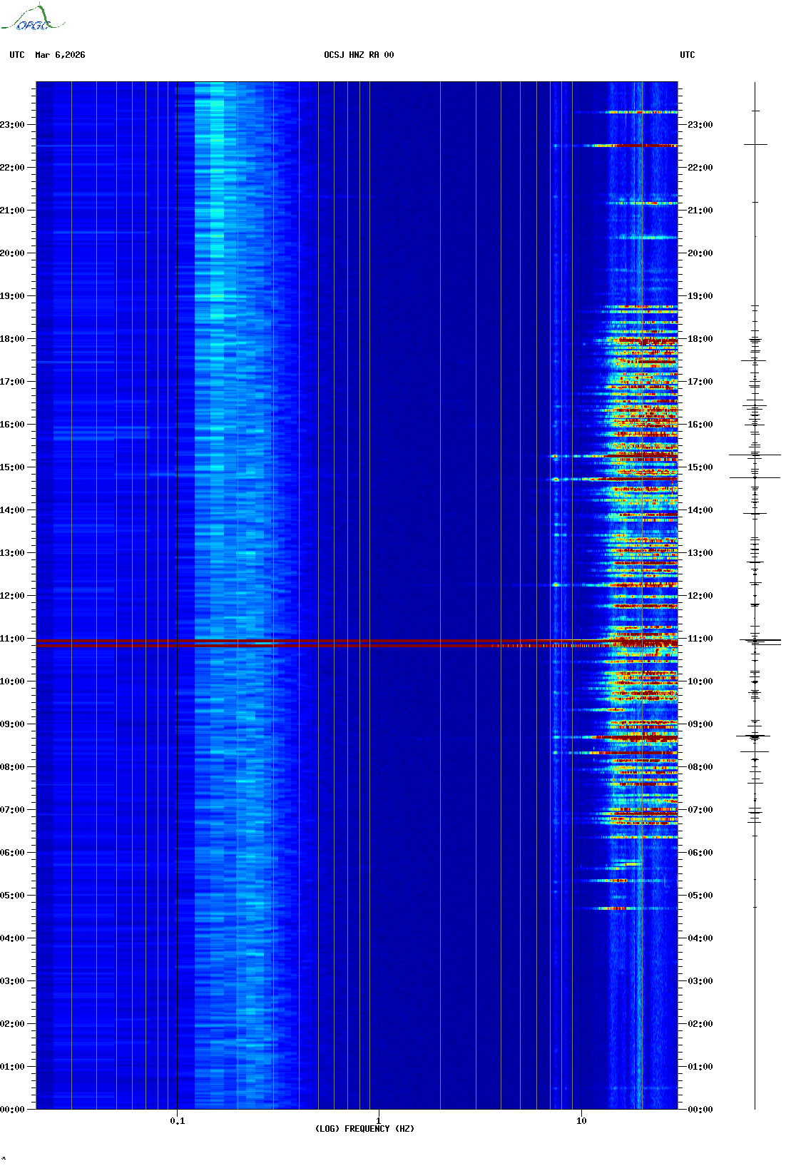
Task: Click the left 00:00 time axis label
Action: (12, 1110)
